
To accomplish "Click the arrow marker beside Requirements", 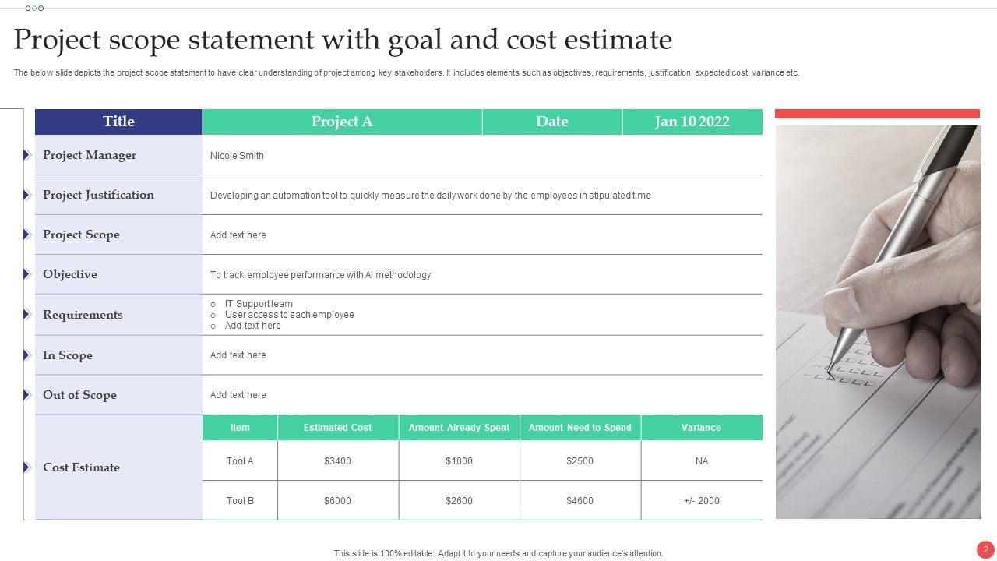I will click(x=26, y=315).
